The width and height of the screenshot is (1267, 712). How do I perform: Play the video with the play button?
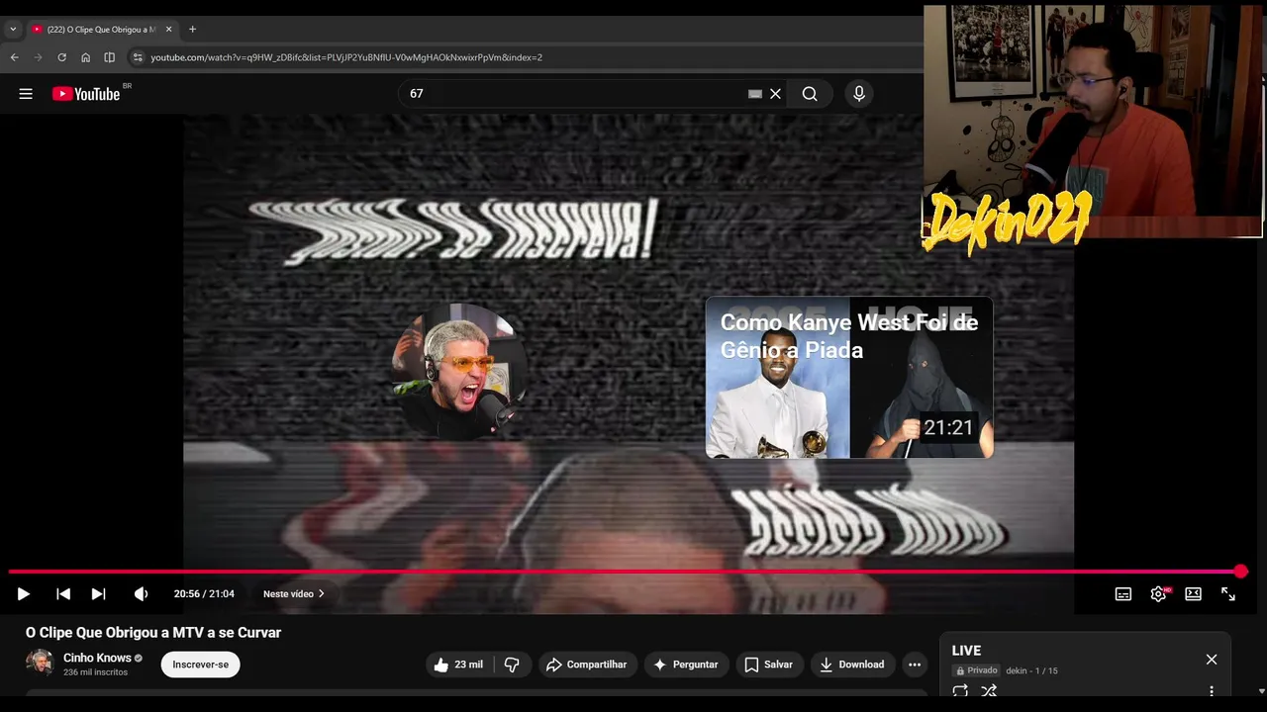pos(24,594)
